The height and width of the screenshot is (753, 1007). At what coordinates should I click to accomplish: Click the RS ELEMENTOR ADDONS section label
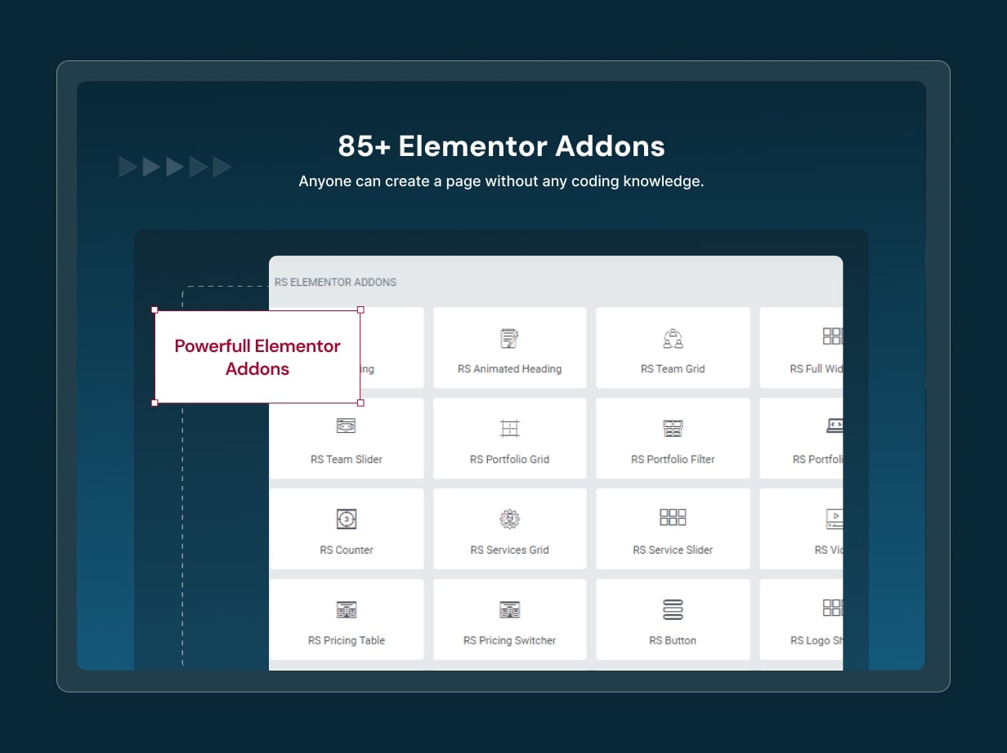coord(335,282)
